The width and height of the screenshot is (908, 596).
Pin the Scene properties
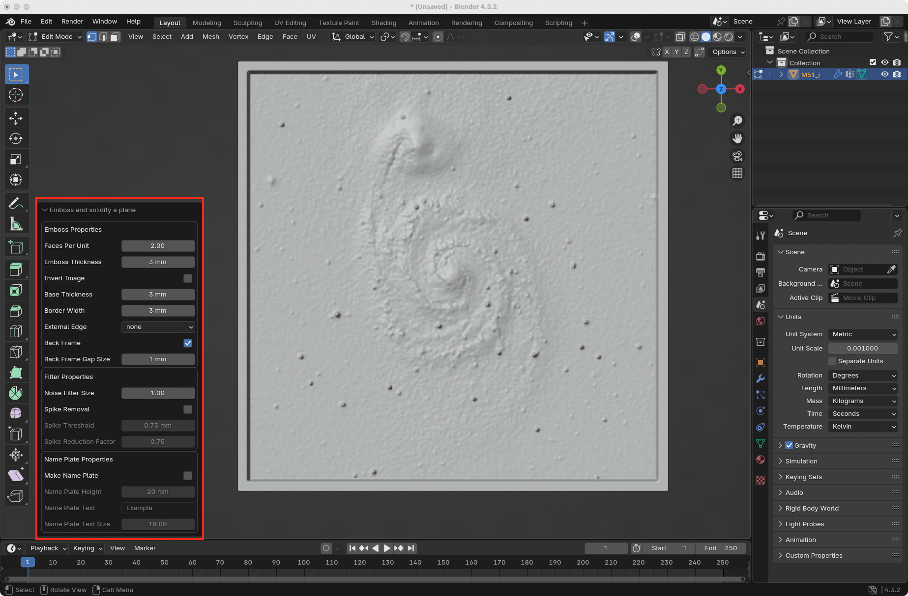(897, 233)
